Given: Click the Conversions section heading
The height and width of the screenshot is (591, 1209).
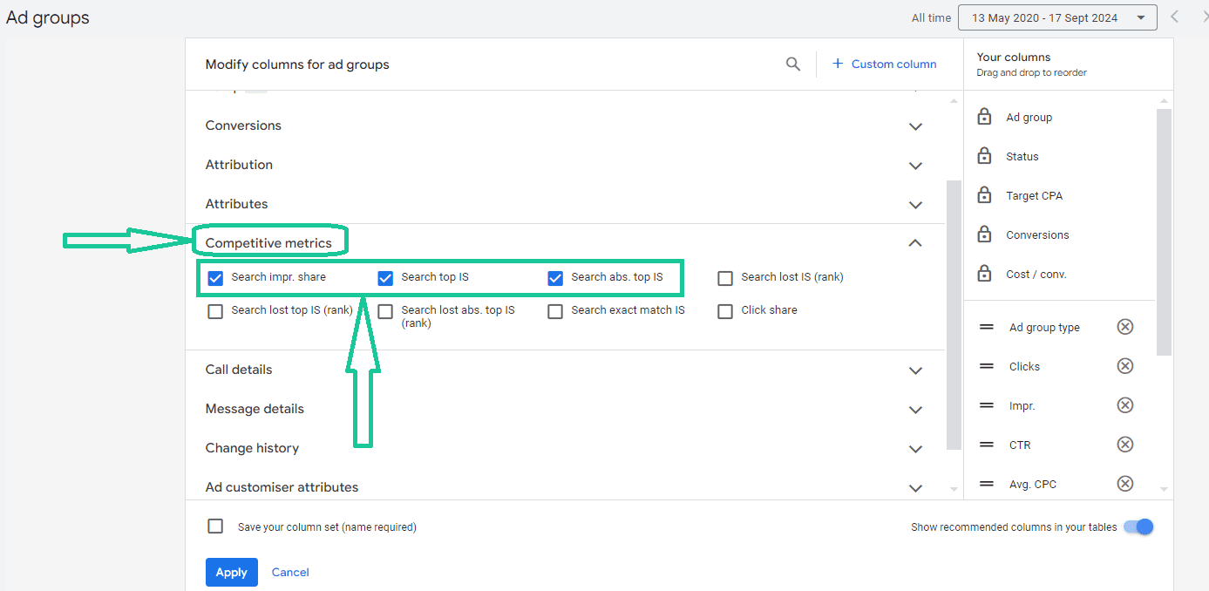Looking at the screenshot, I should point(243,126).
